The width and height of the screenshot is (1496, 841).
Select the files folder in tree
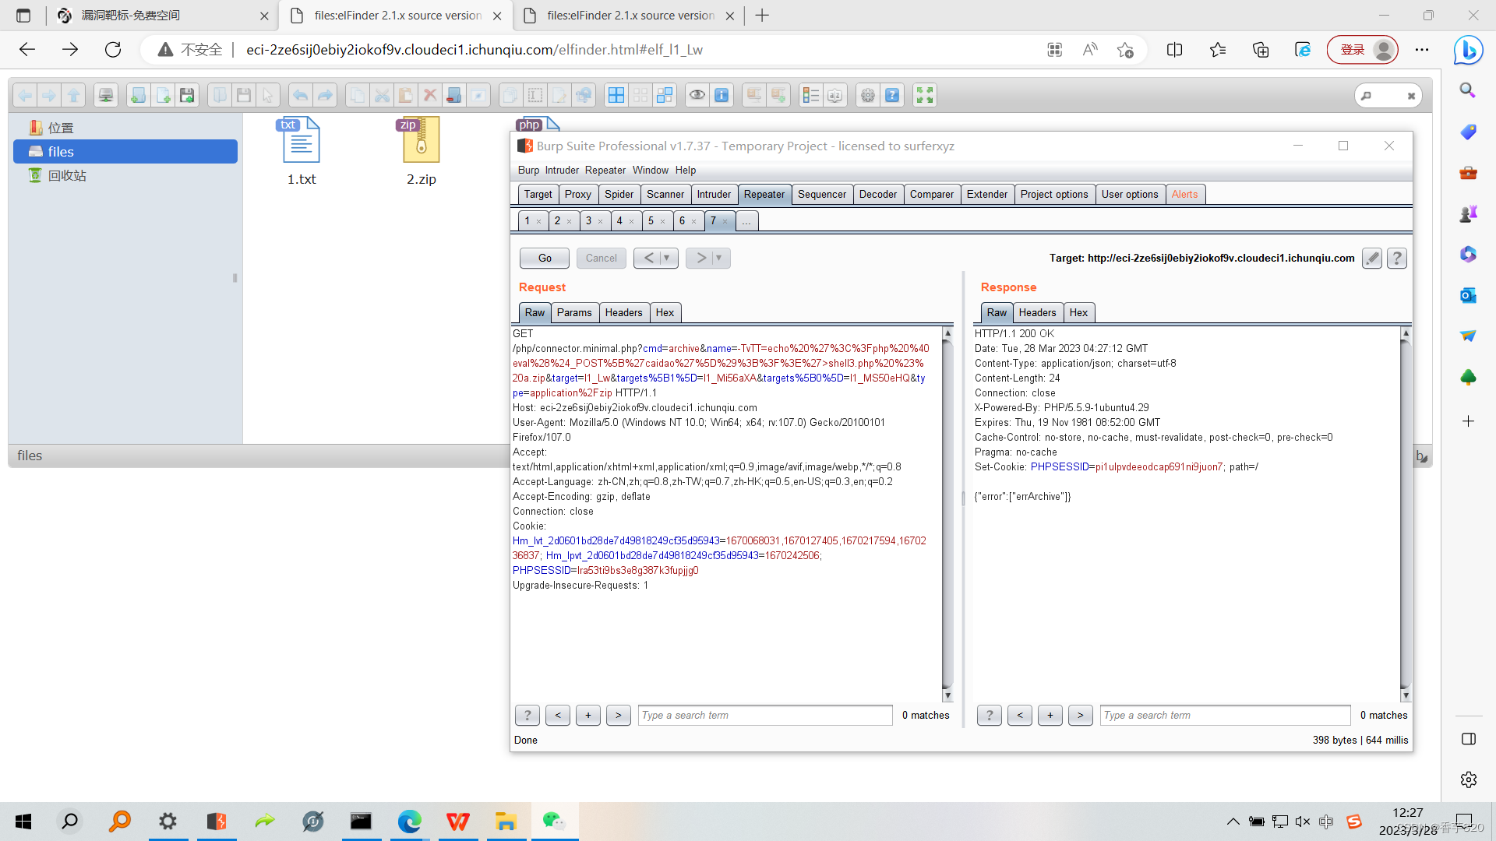click(x=125, y=152)
